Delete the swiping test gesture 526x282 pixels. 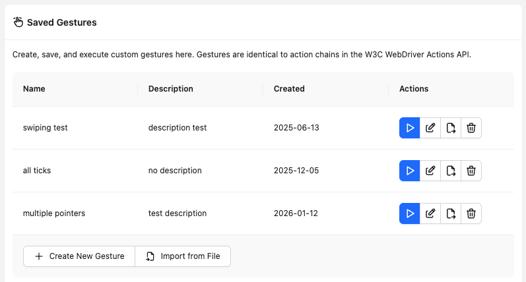[x=471, y=128]
